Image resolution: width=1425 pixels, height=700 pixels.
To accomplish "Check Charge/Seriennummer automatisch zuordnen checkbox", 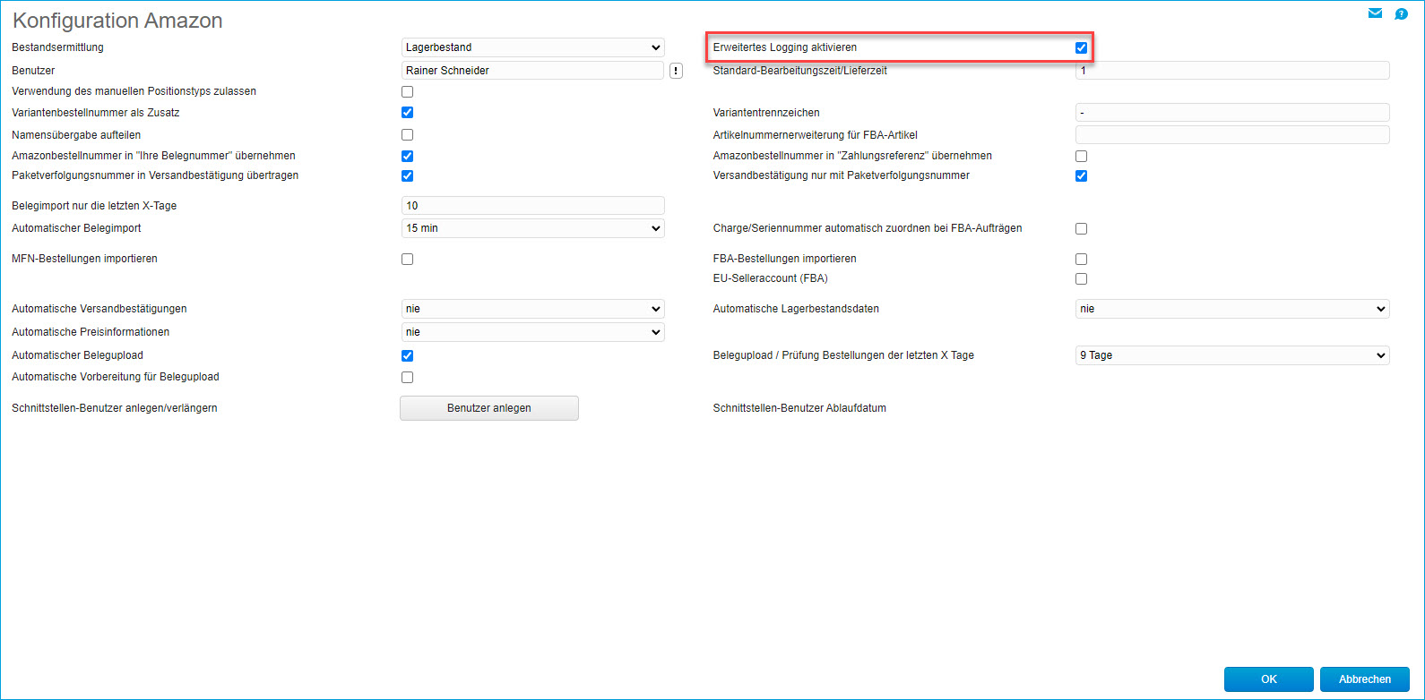I will click(x=1081, y=228).
